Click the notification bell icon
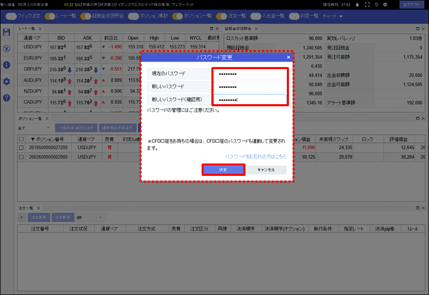 357,5
